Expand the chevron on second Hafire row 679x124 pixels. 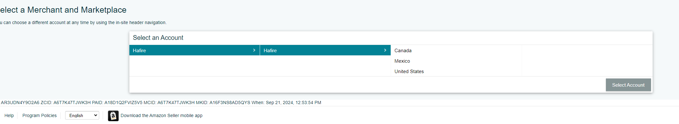click(385, 50)
